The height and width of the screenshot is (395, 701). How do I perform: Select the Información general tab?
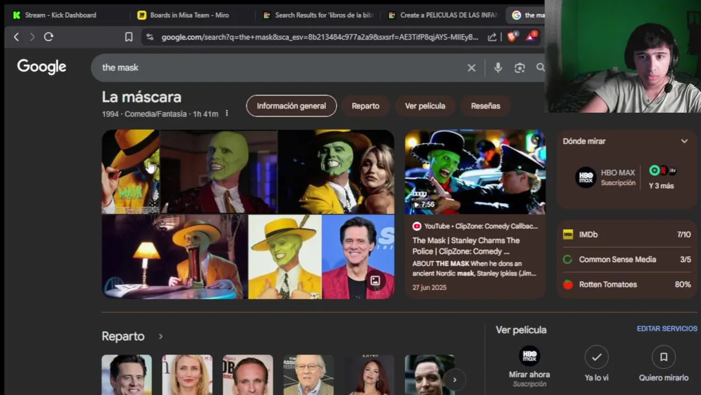tap(291, 106)
